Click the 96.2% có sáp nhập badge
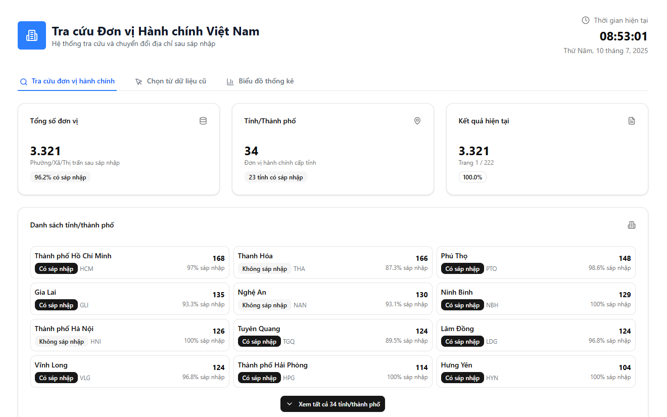Viewport: 667px width, 417px height. coord(60,177)
